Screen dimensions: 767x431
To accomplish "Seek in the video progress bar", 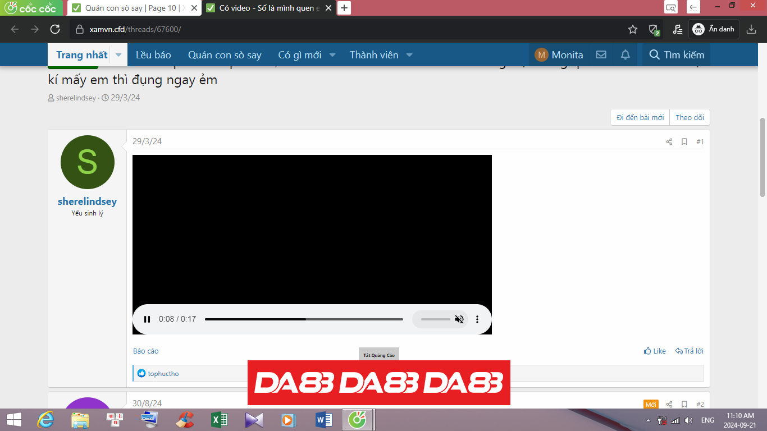I will [303, 319].
